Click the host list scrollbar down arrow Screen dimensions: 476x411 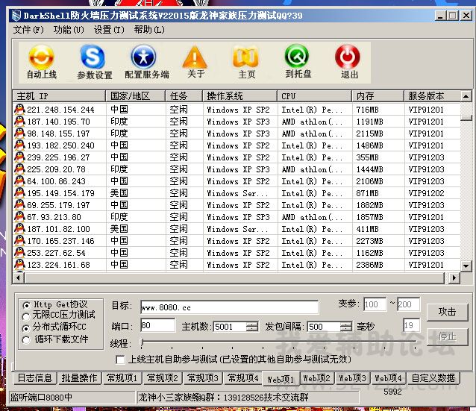(x=466, y=266)
